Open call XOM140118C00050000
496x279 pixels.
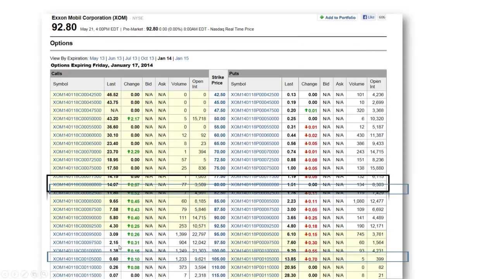click(x=77, y=119)
